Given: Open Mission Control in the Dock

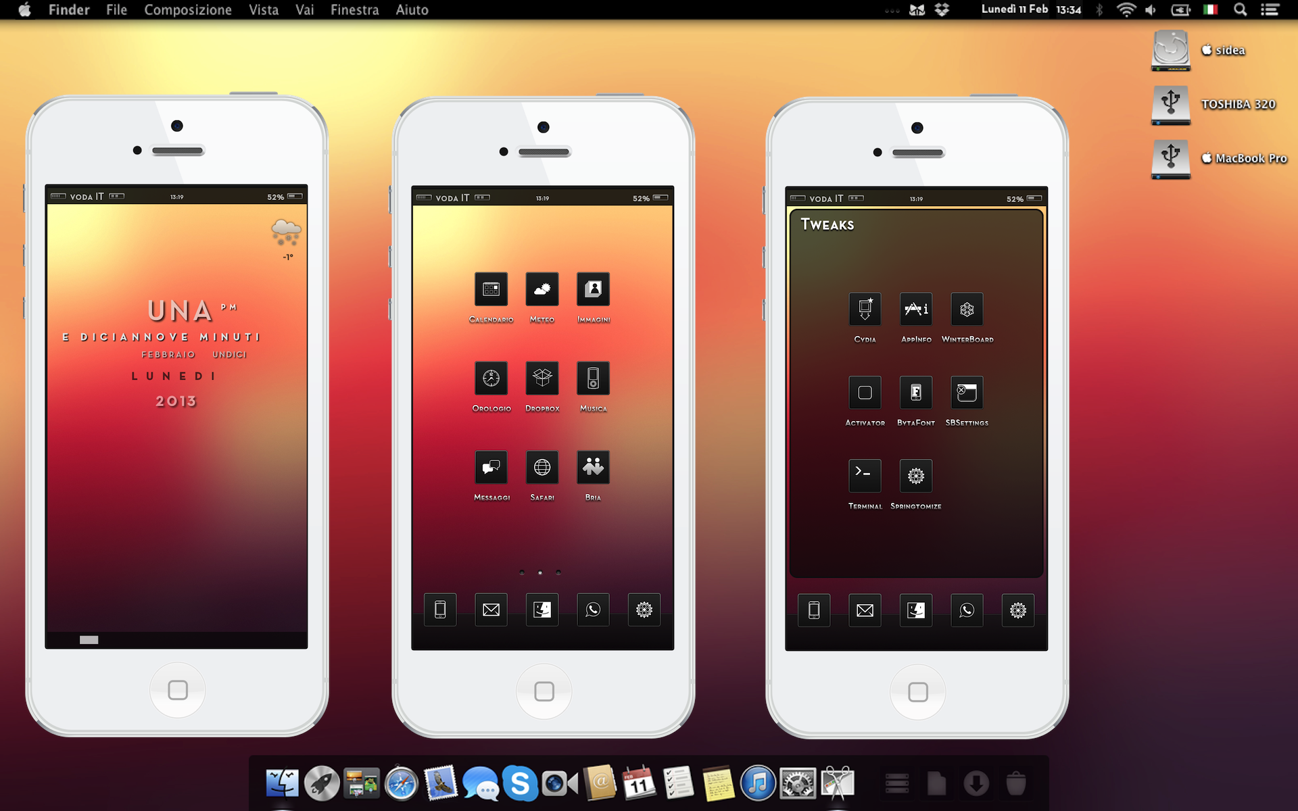Looking at the screenshot, I should point(362,784).
